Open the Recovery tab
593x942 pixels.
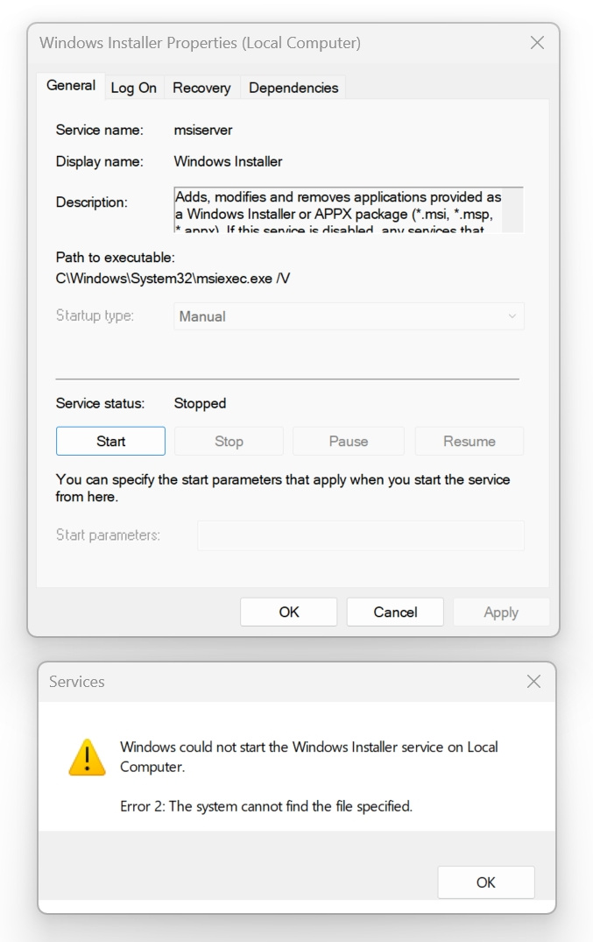click(201, 87)
